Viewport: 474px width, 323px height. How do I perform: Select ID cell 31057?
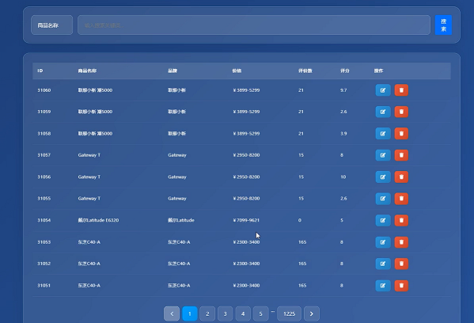click(x=44, y=155)
